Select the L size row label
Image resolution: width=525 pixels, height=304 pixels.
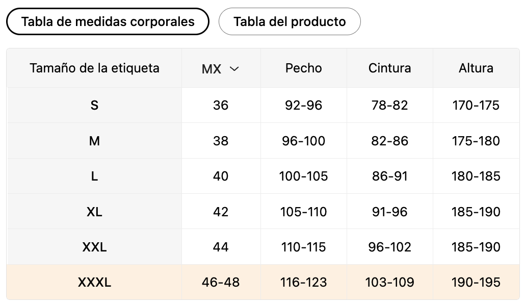click(x=94, y=176)
